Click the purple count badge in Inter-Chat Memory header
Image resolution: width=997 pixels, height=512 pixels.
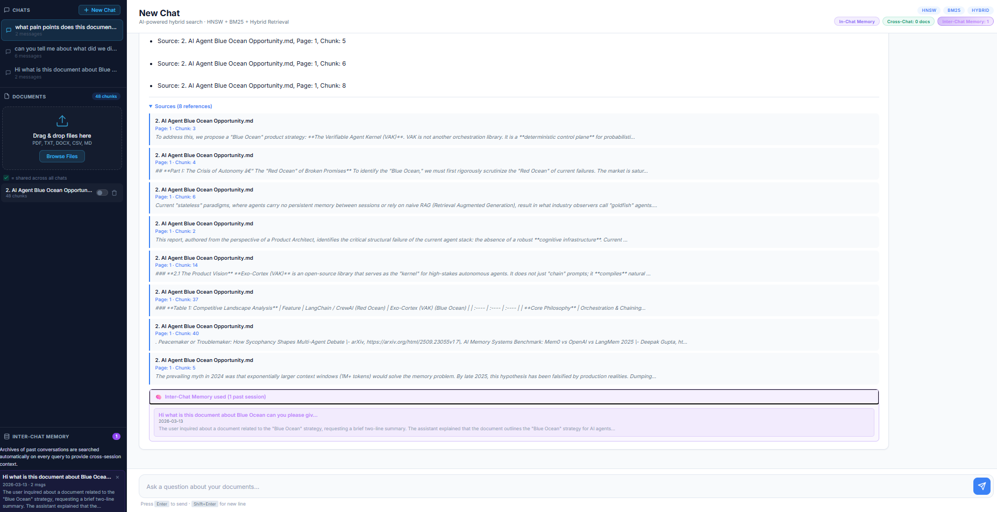(x=116, y=437)
